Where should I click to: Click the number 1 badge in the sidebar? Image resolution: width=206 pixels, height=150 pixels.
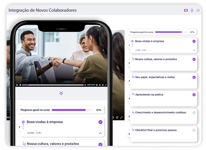pyautogui.click(x=129, y=45)
